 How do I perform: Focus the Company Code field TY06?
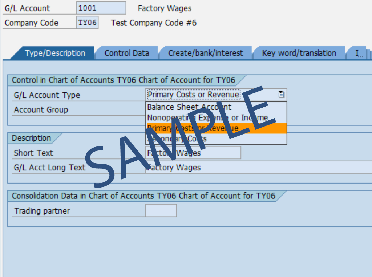88,23
